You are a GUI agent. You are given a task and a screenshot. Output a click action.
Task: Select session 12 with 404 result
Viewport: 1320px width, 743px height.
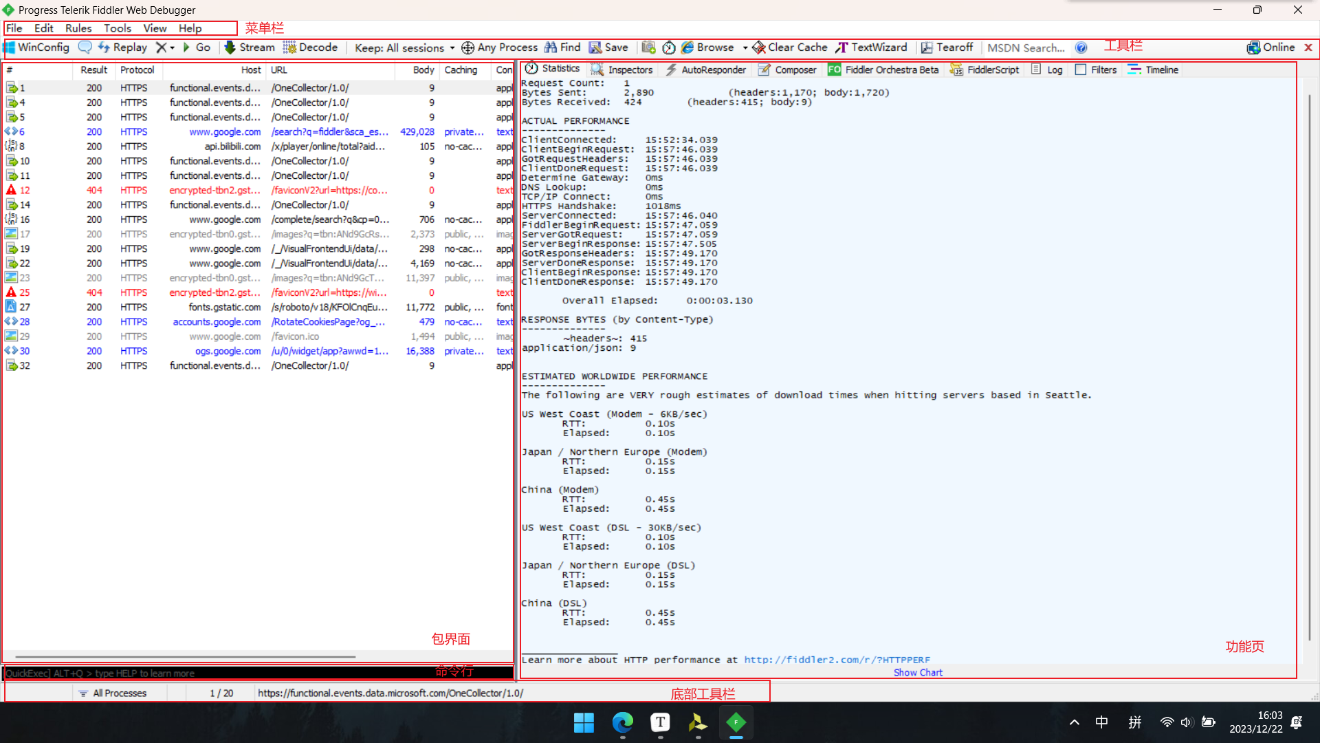coord(258,191)
